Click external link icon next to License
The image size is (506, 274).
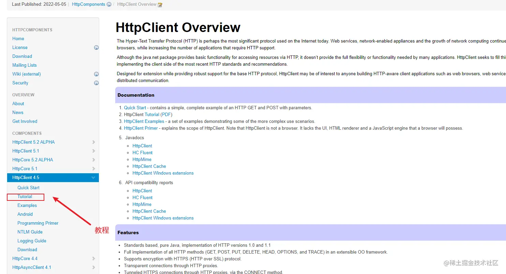96,48
